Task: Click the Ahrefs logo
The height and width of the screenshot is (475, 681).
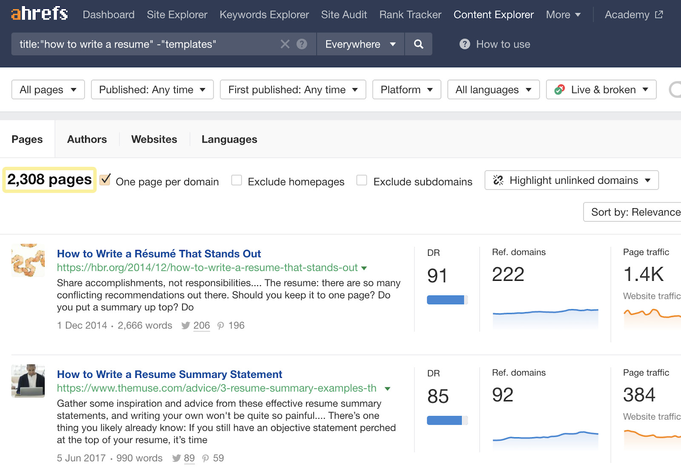Action: point(39,14)
